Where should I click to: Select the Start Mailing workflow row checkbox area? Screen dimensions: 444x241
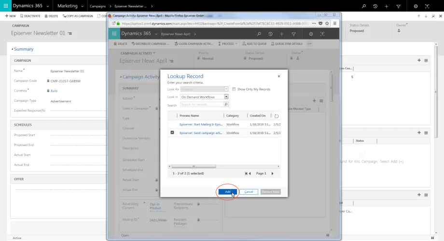coord(172,124)
